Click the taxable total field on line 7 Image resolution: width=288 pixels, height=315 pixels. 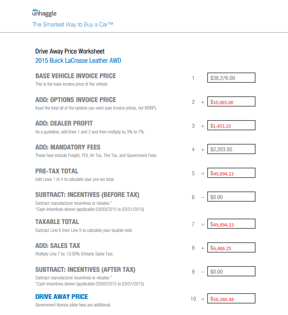pos(231,224)
